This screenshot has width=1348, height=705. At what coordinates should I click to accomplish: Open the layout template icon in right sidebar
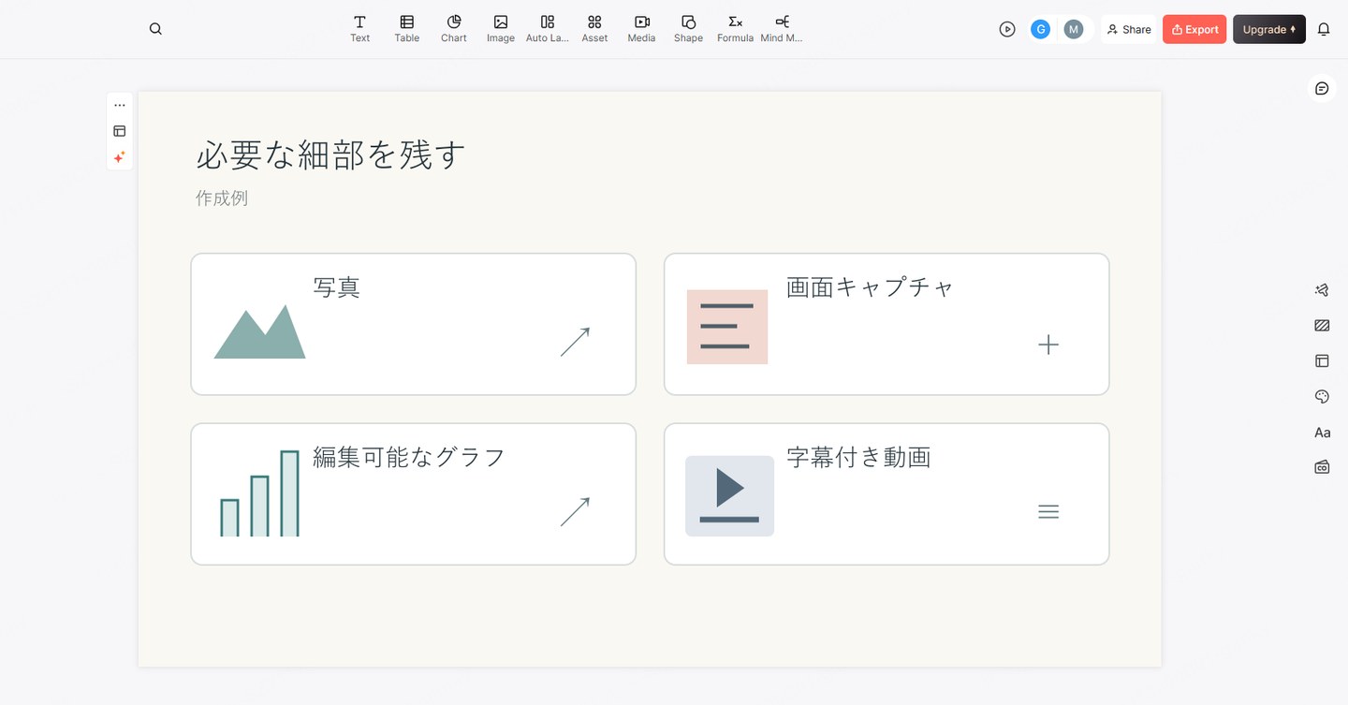click(1322, 360)
